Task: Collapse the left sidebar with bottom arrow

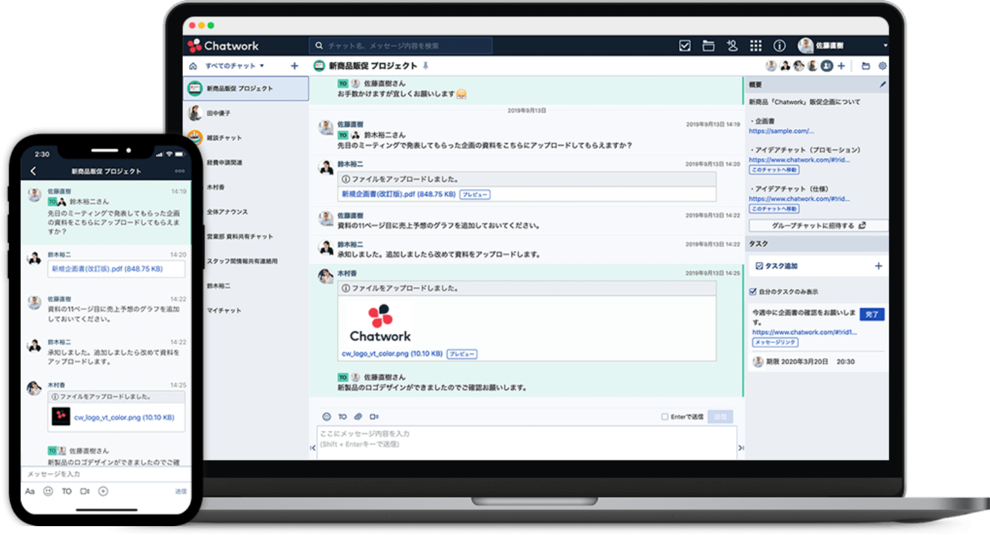Action: (x=312, y=448)
